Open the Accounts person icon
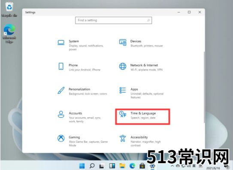This screenshot has width=233, height=170. (x=61, y=114)
